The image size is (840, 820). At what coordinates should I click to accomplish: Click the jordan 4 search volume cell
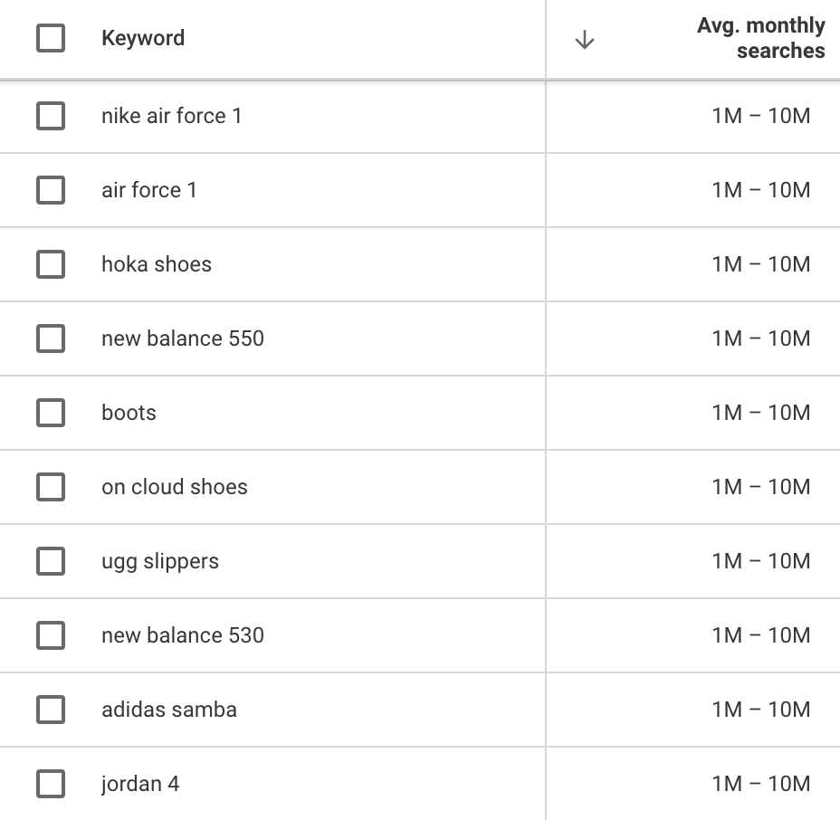tap(760, 784)
